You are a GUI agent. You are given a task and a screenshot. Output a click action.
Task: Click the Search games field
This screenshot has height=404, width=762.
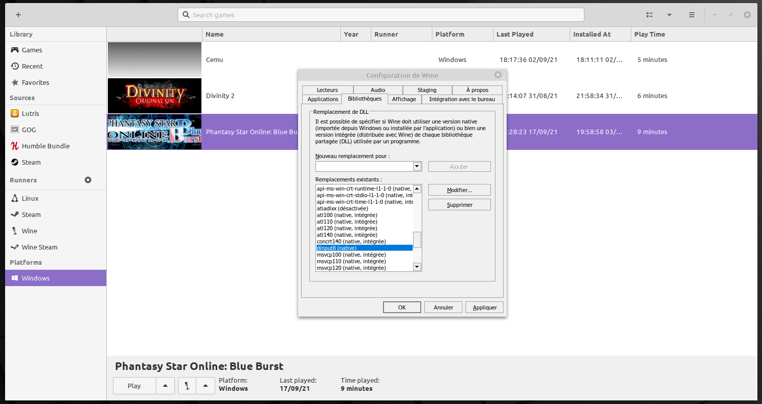(380, 15)
